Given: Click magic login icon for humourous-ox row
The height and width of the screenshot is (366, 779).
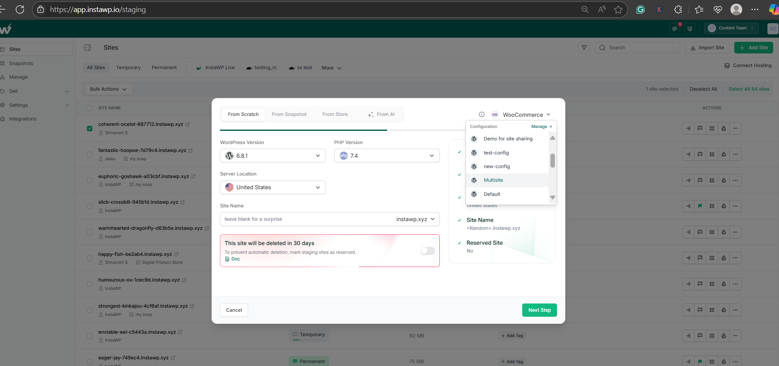Looking at the screenshot, I should (x=688, y=284).
